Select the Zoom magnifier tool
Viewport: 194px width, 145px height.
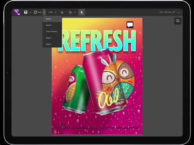(62, 12)
